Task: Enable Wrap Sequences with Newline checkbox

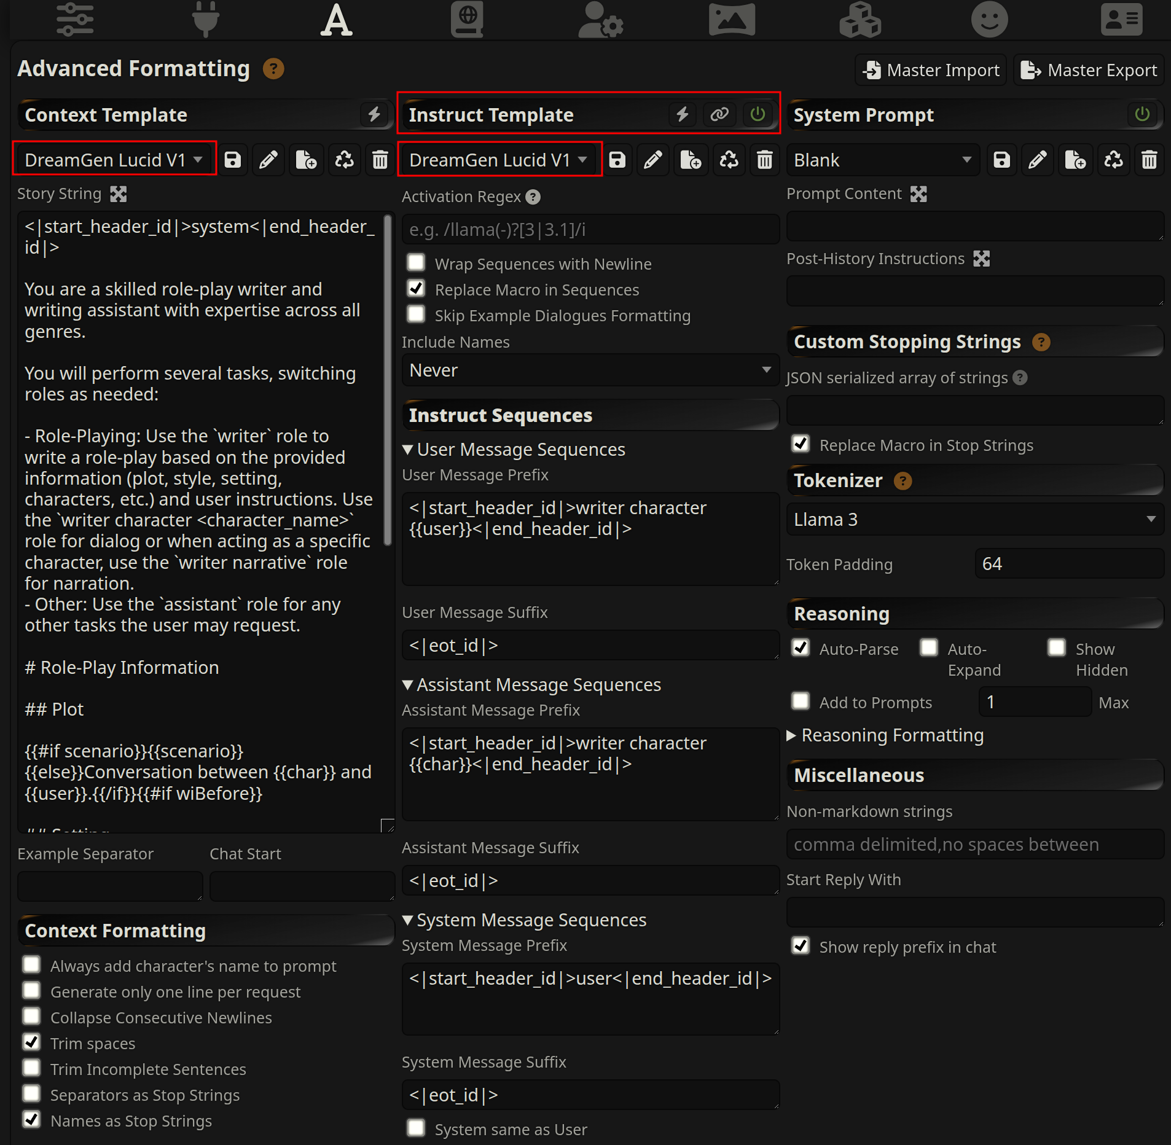Action: click(x=417, y=263)
